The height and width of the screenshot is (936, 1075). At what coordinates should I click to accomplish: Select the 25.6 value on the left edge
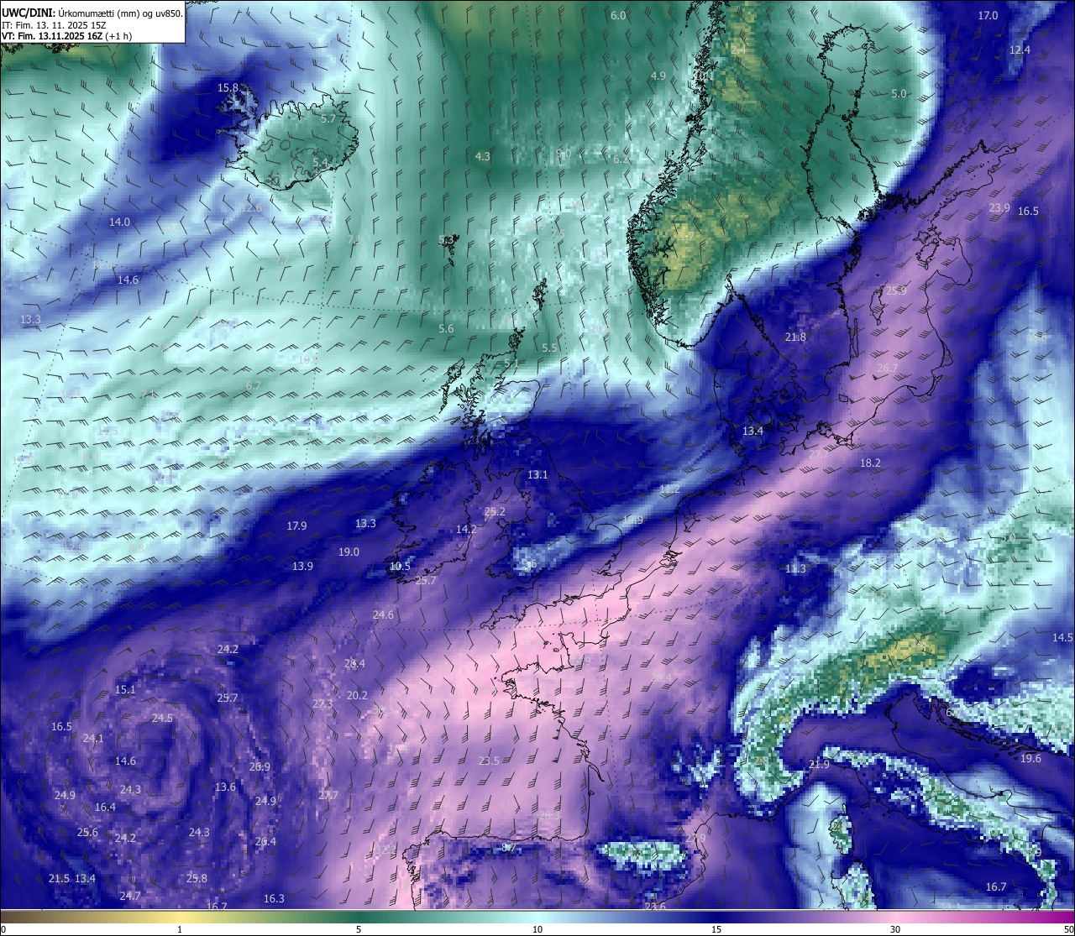87,832
